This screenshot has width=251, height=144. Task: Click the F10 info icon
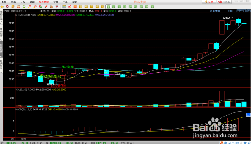coord(18,7)
